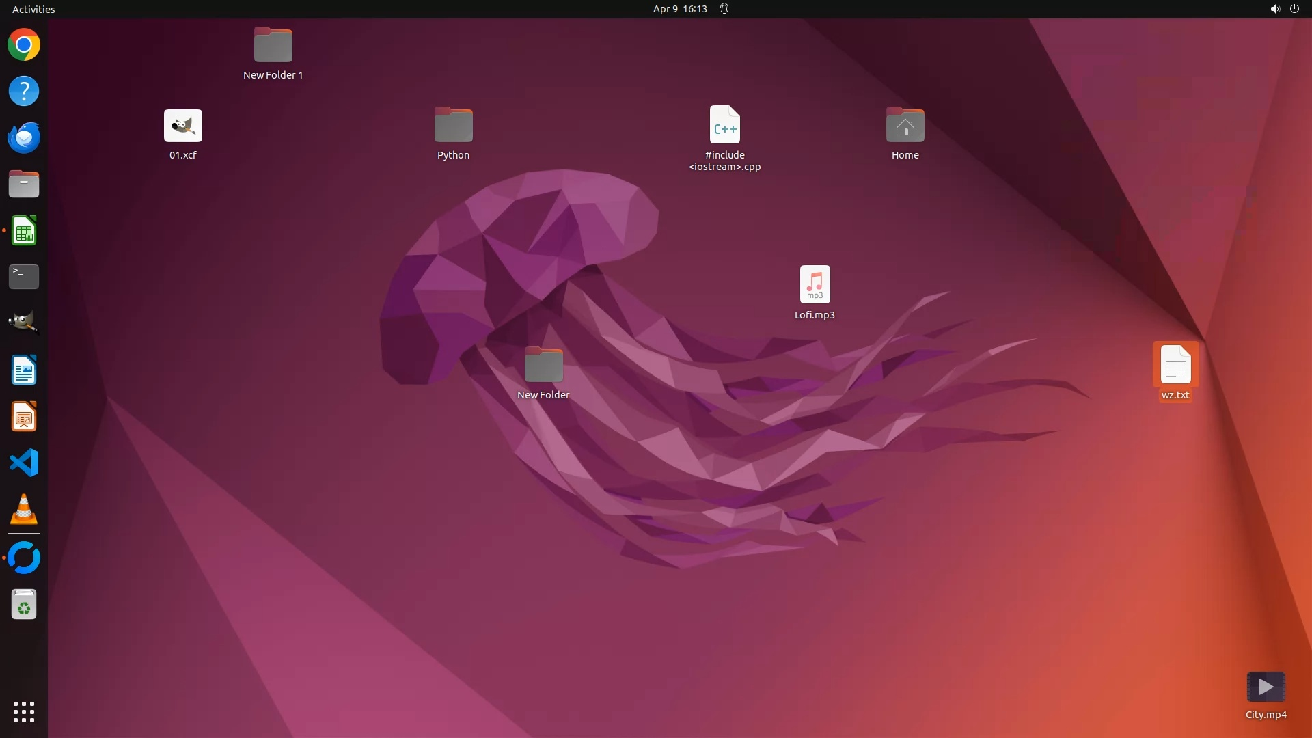
Task: Select the Python folder on the desktop
Action: click(453, 126)
